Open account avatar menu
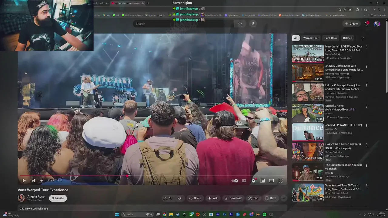The height and width of the screenshot is (218, 388). point(377,24)
